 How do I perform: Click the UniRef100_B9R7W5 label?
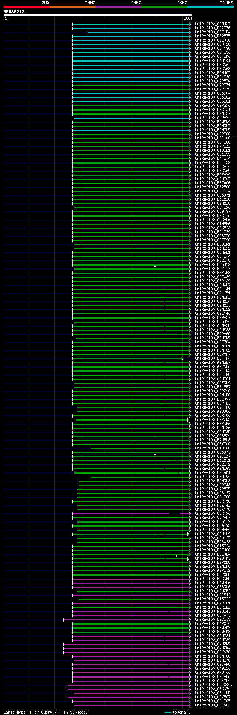pos(213,420)
